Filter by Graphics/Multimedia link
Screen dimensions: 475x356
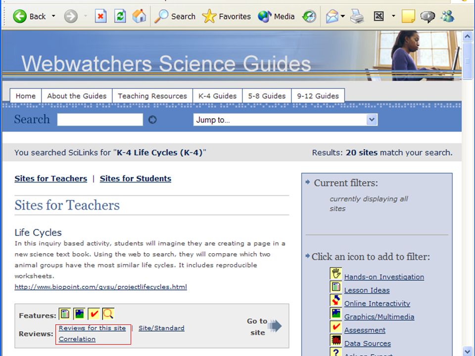coord(380,316)
